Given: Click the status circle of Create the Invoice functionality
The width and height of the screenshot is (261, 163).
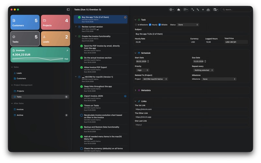Looking at the screenshot, I should pos(79,37).
